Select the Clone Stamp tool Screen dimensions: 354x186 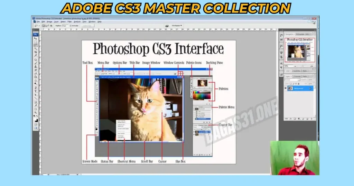coord(36,67)
